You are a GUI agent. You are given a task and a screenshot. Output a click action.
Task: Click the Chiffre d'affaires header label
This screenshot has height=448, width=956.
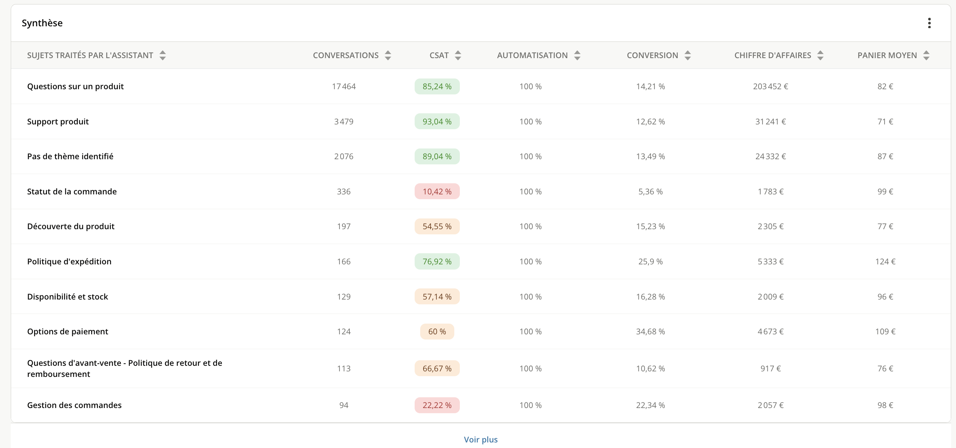(772, 55)
